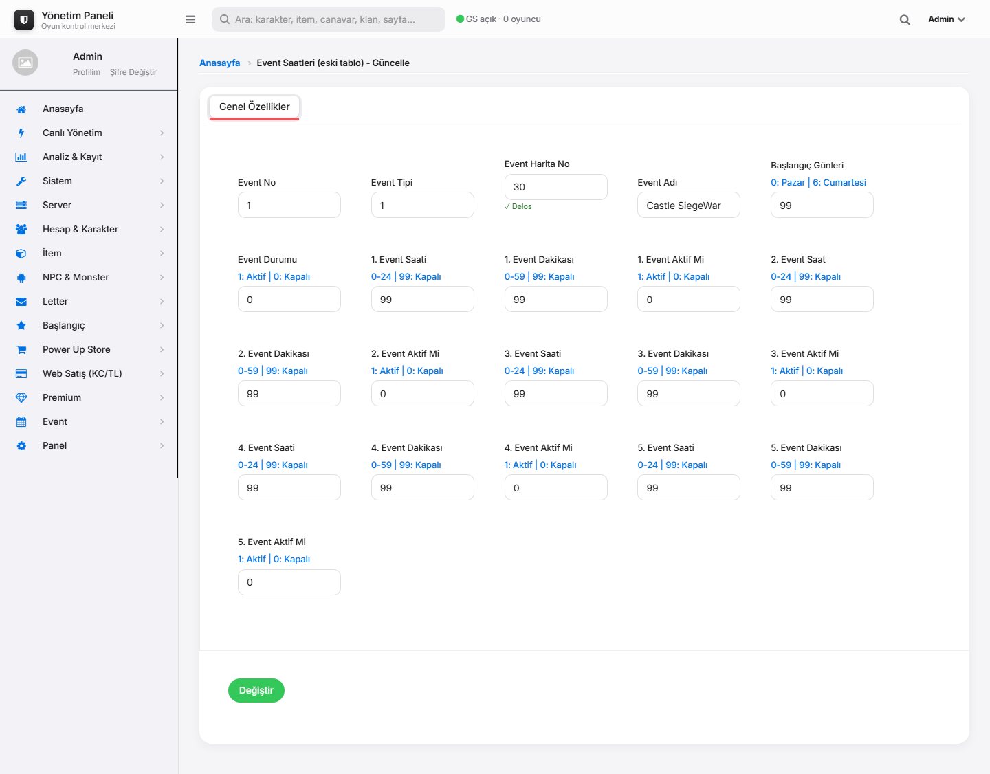Screen dimensions: 990x774
Task: Click the Sistem wrench icon
Action: click(21, 181)
